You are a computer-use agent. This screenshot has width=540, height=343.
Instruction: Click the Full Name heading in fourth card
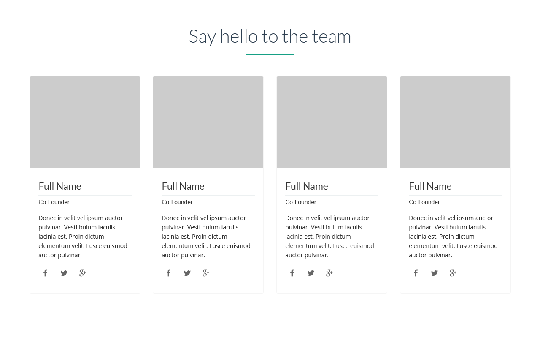click(x=430, y=186)
